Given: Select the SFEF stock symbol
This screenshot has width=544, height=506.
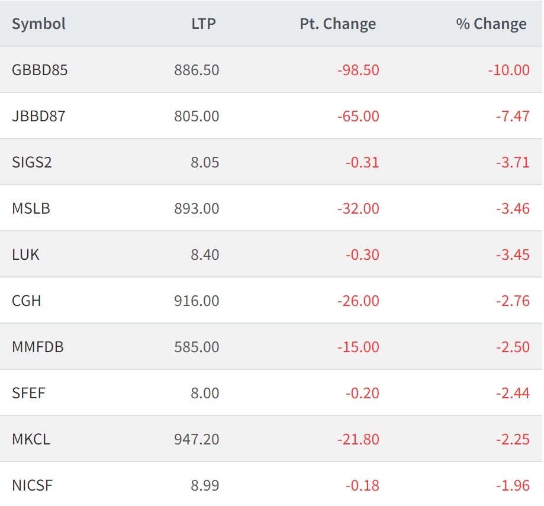Looking at the screenshot, I should pos(28,393).
